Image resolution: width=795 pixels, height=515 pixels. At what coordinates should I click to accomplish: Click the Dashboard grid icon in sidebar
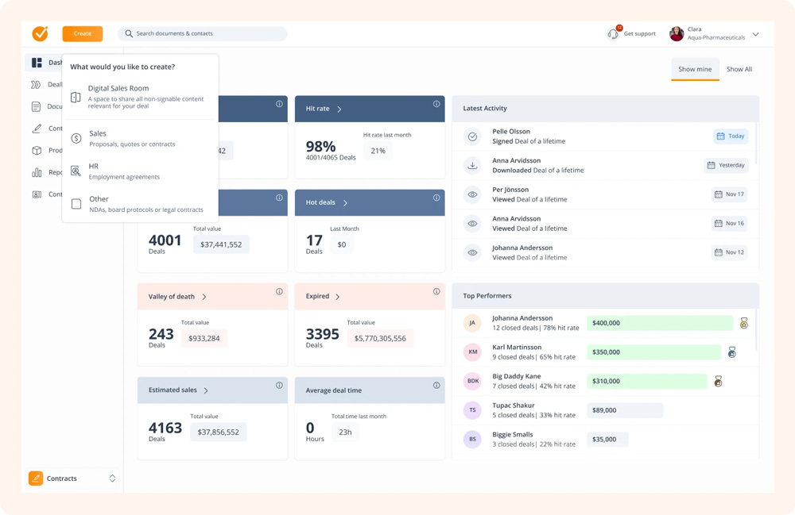pyautogui.click(x=37, y=63)
